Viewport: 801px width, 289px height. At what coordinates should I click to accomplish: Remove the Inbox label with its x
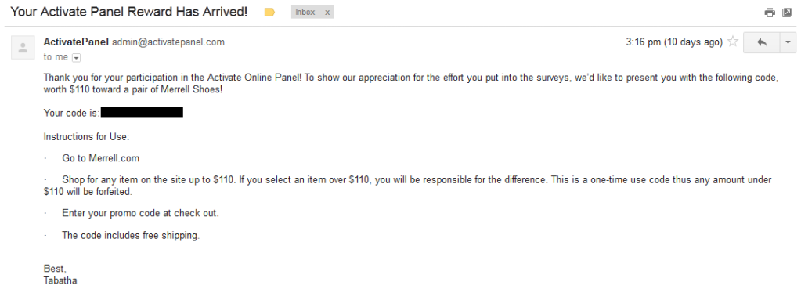click(327, 13)
